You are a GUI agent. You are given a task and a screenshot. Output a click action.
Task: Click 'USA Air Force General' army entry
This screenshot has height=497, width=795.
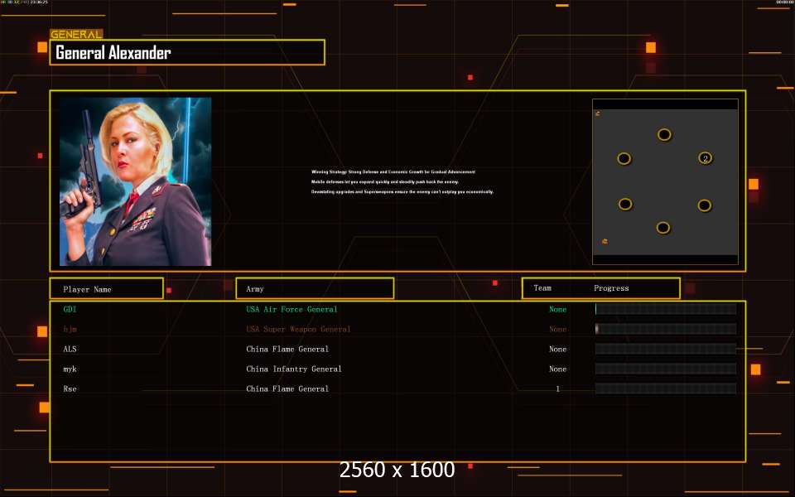[291, 309]
